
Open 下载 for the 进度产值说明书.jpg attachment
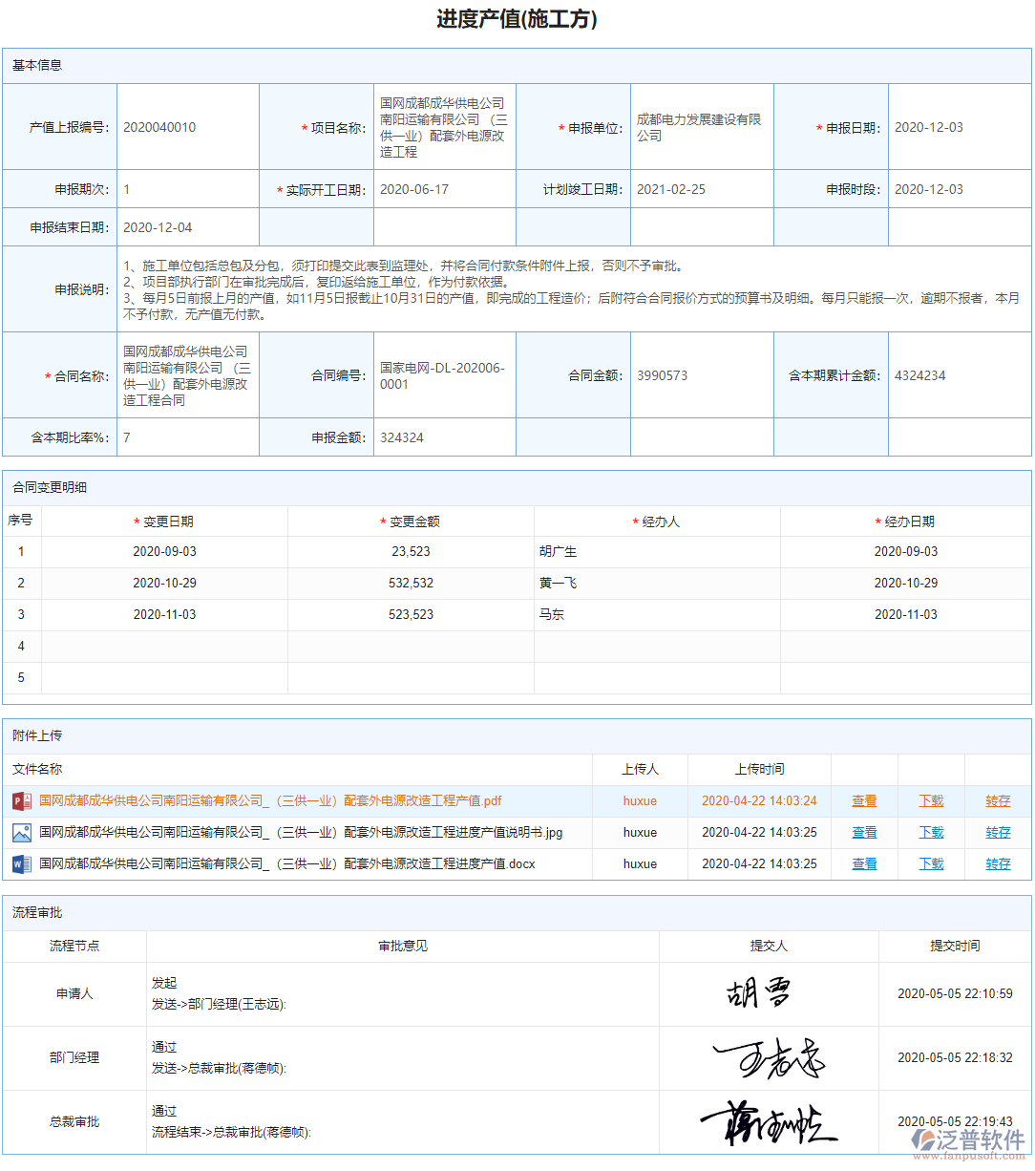click(x=930, y=832)
